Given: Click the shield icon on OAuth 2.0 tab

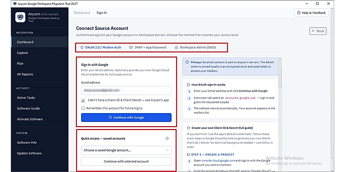Looking at the screenshot, I should 82,47.
